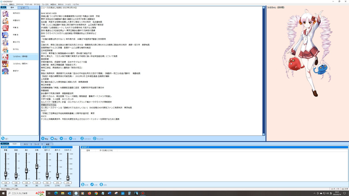Click the 'BUILT' line in text editor

(x=44, y=110)
